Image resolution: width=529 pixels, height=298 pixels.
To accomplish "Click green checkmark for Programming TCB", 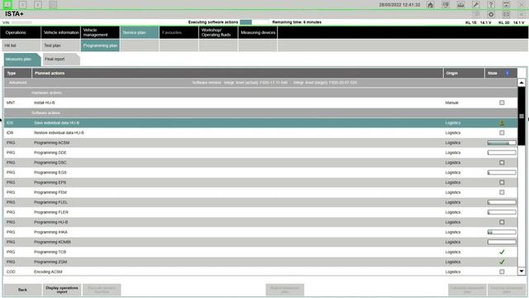I will tap(502, 252).
